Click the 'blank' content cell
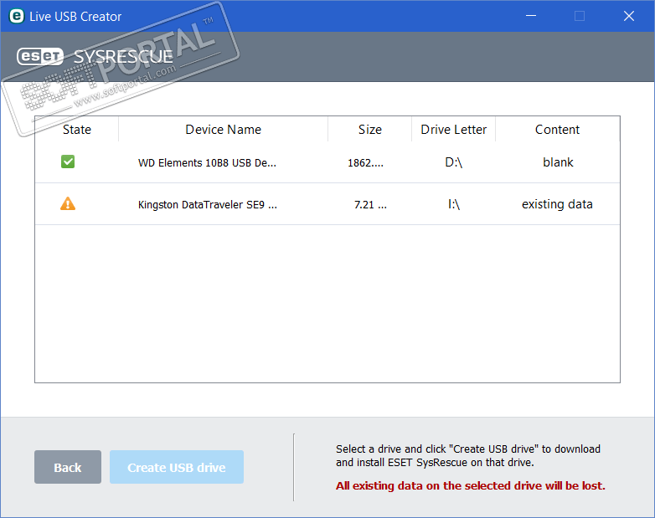Viewport: 655px width, 518px height. pyautogui.click(x=558, y=162)
